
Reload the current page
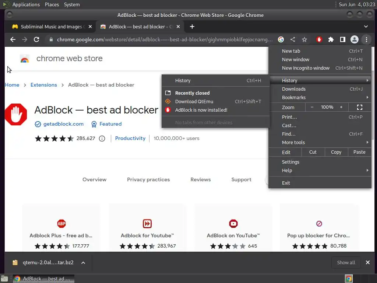point(36,39)
